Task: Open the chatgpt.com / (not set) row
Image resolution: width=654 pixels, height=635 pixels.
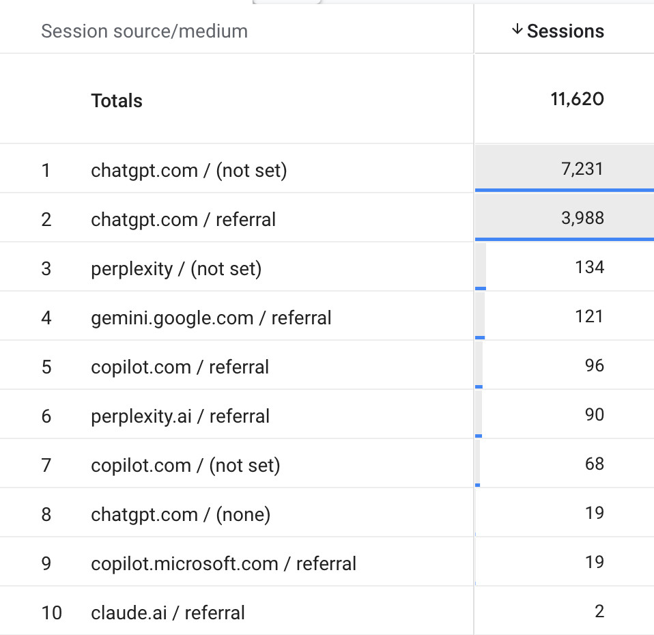Action: tap(188, 170)
